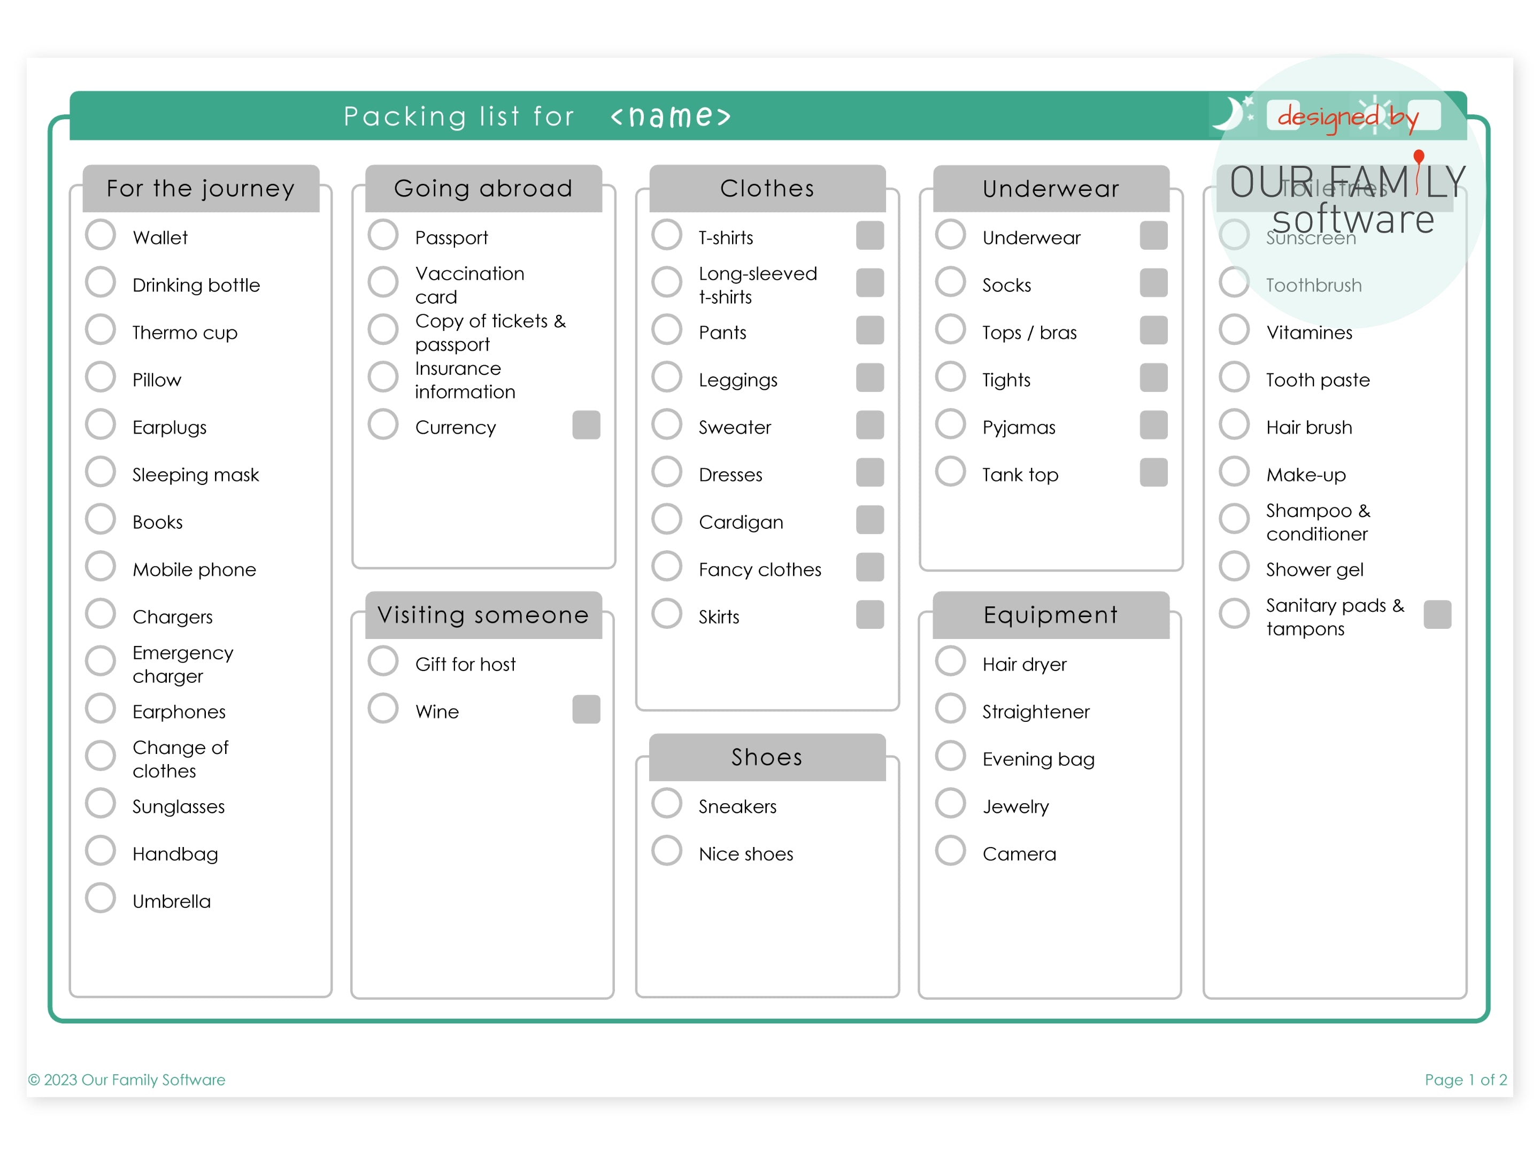Tick the Sleeping mask circle
The width and height of the screenshot is (1540, 1155).
pyautogui.click(x=100, y=472)
